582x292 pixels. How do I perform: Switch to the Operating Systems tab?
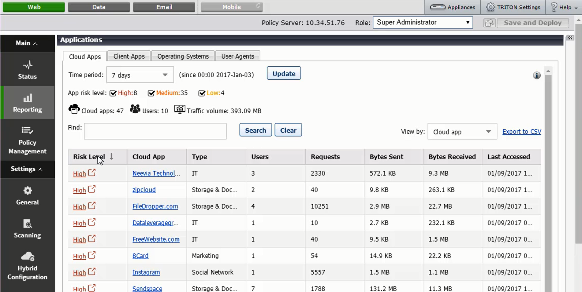click(183, 56)
